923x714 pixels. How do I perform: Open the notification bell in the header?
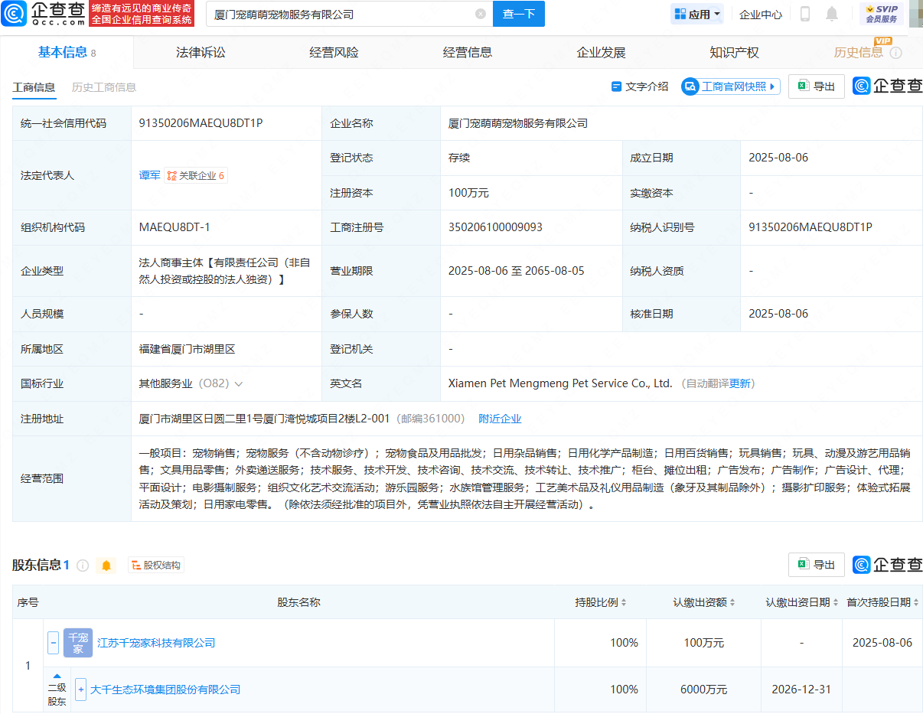pyautogui.click(x=832, y=14)
